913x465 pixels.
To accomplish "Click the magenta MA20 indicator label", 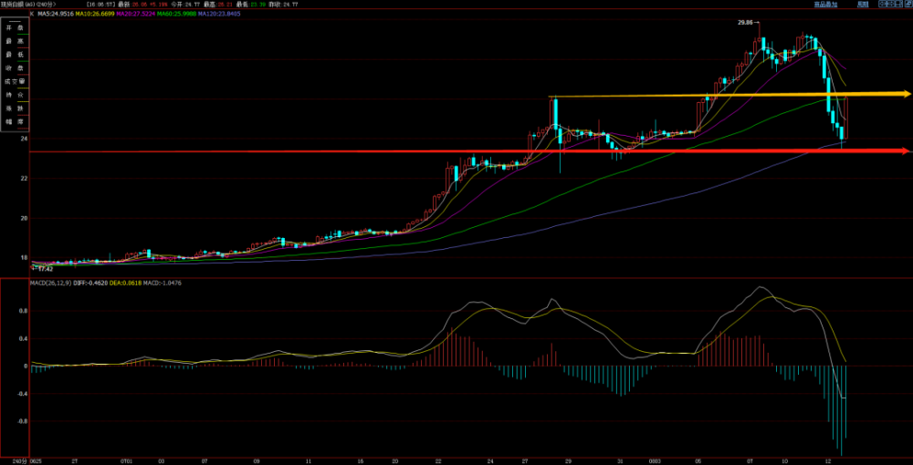I will (x=136, y=14).
